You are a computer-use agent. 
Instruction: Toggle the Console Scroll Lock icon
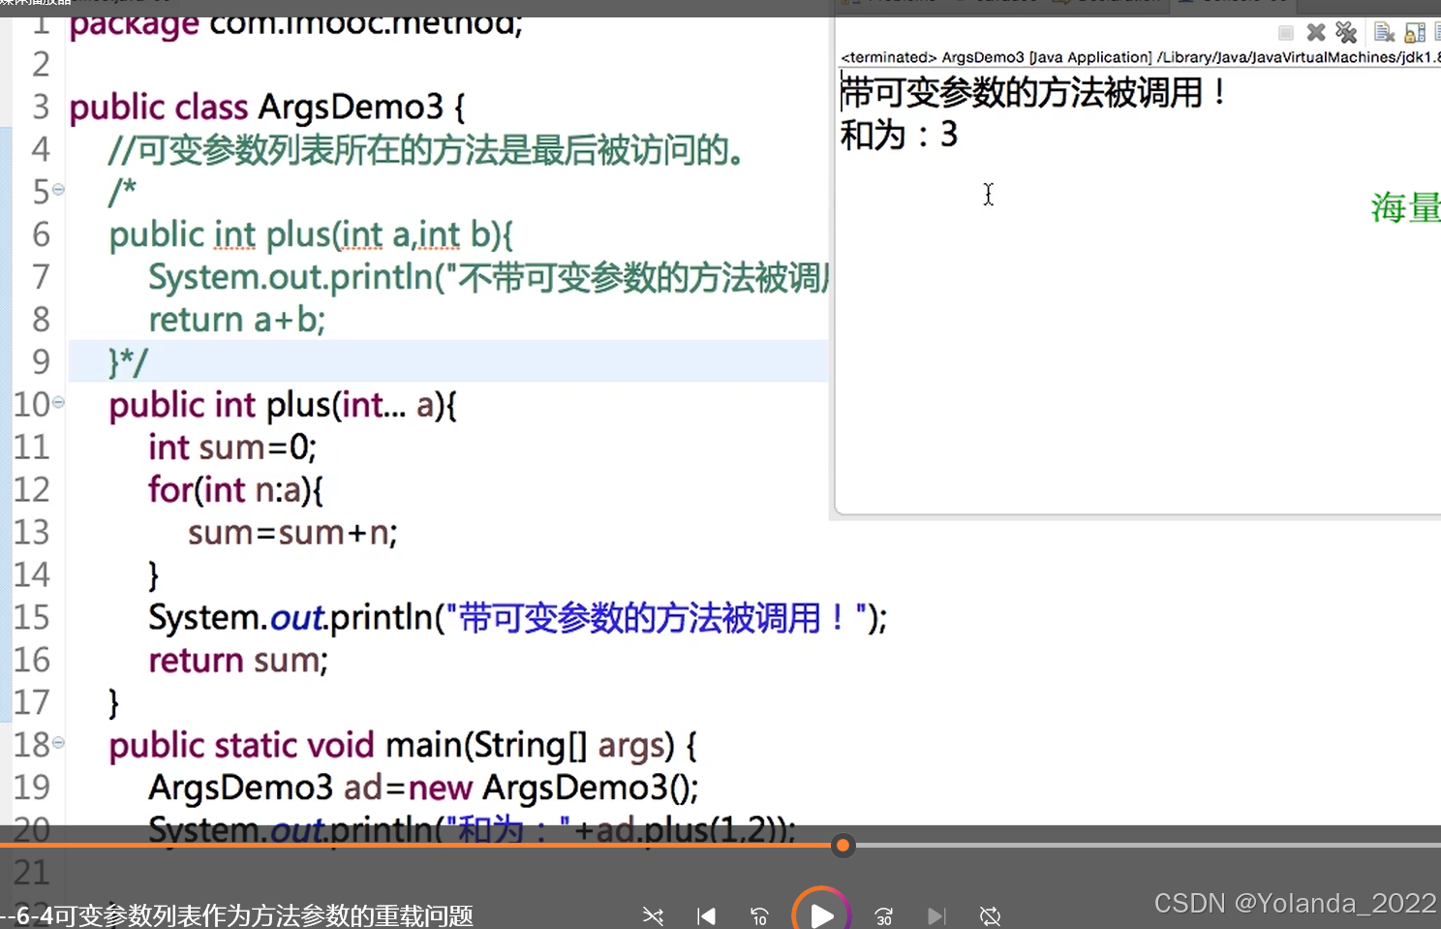tap(1415, 33)
